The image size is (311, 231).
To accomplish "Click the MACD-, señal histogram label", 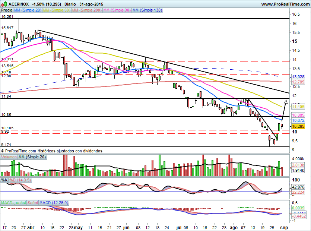I will pyautogui.click(x=13, y=203).
